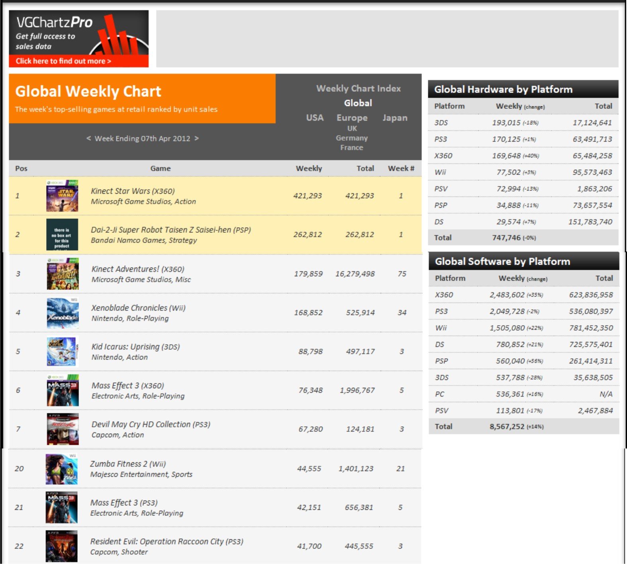This screenshot has height=564, width=627.
Task: Click empty gray advertisement banner area
Action: click(387, 39)
